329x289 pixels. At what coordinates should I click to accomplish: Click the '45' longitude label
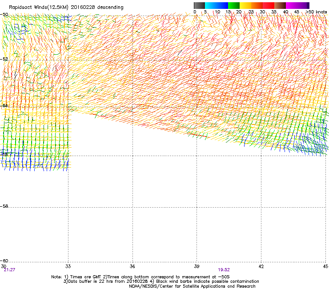[x=325, y=266]
